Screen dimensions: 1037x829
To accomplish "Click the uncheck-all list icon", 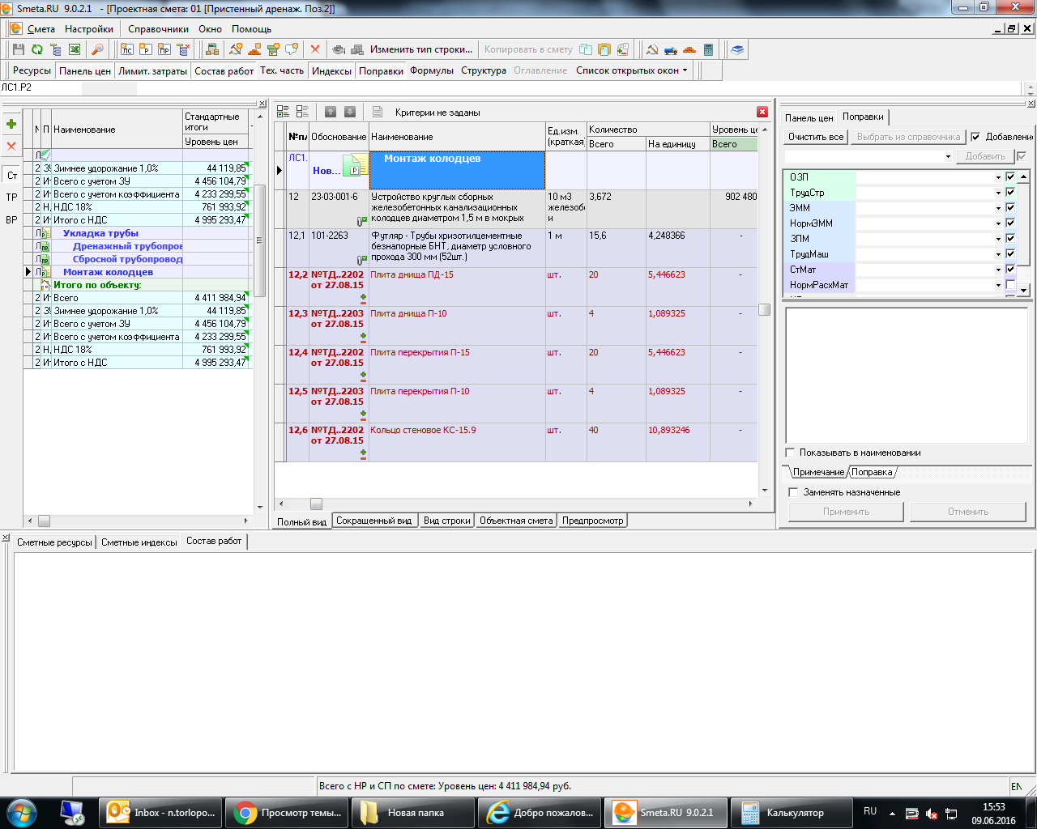I will pyautogui.click(x=302, y=112).
